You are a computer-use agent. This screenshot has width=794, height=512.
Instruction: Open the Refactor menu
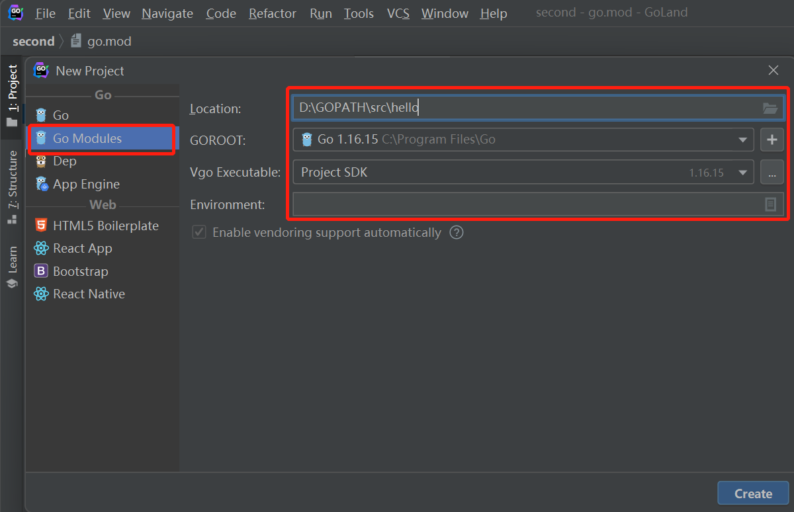click(x=273, y=13)
